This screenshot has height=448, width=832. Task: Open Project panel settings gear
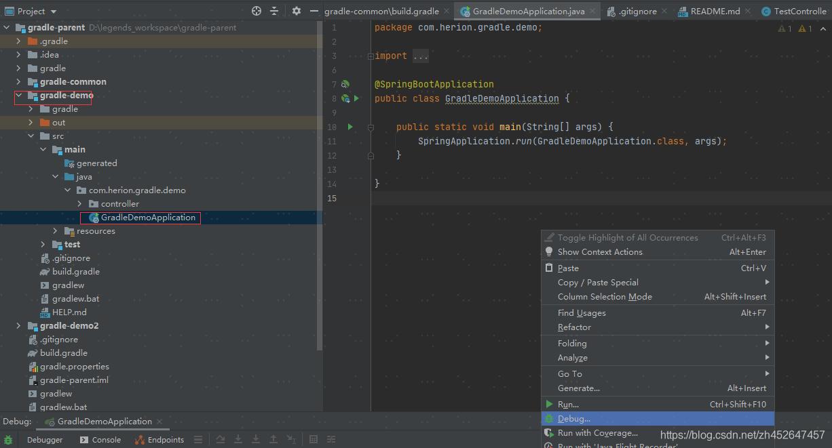click(297, 11)
